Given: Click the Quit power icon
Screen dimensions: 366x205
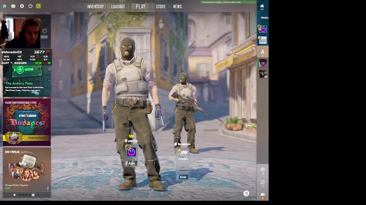Looking at the screenshot, I should click(x=30, y=6).
